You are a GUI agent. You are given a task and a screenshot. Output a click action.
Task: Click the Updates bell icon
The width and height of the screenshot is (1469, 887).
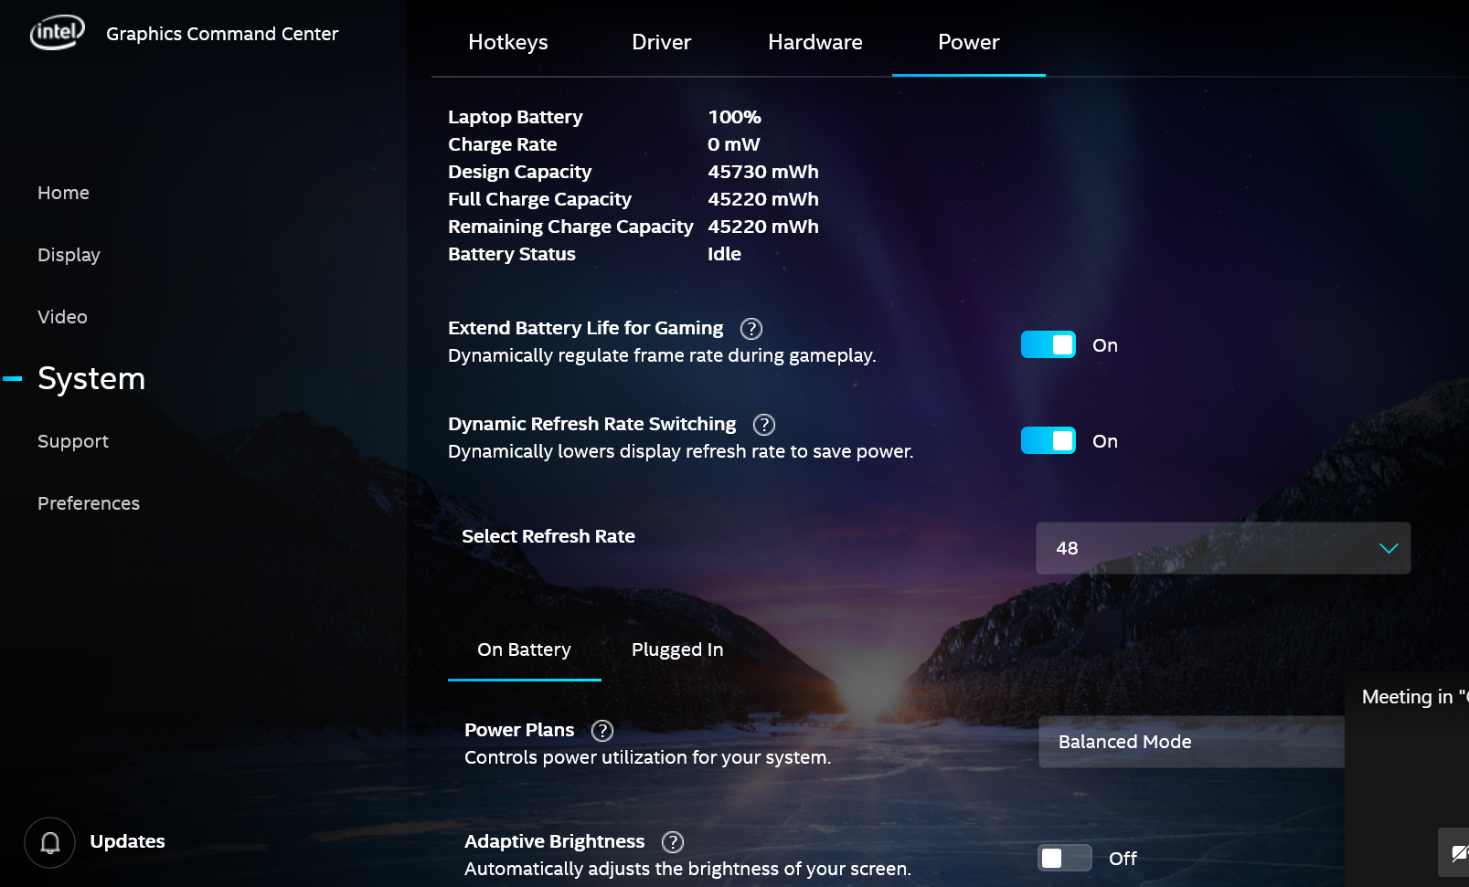coord(50,842)
